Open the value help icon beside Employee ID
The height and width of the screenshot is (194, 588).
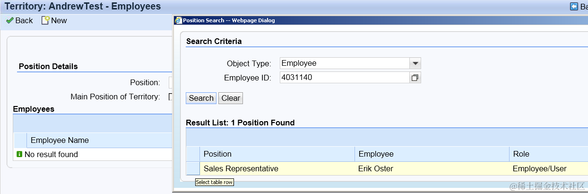click(415, 78)
